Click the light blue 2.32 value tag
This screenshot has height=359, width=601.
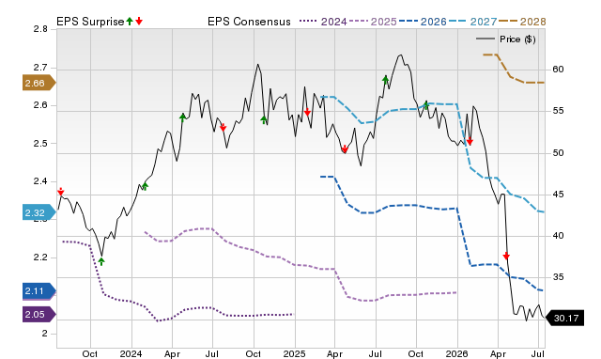click(x=39, y=213)
